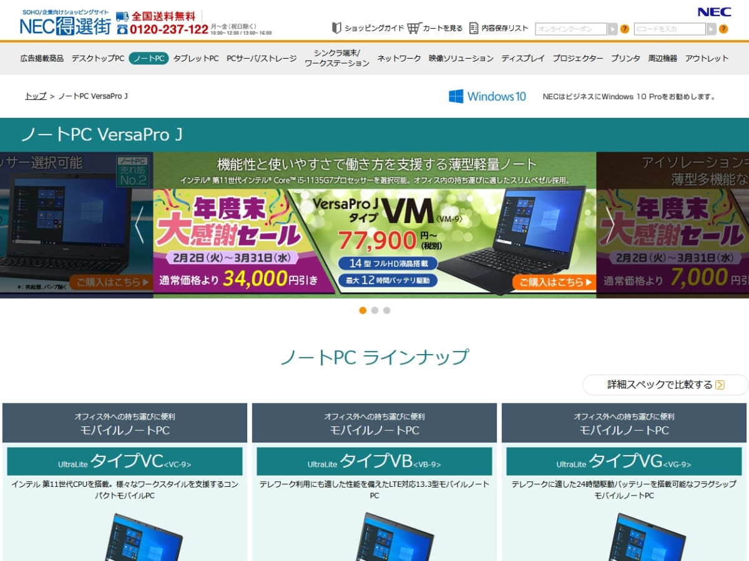Click 詳細スペックで比較する button
This screenshot has width=749, height=561.
(665, 385)
